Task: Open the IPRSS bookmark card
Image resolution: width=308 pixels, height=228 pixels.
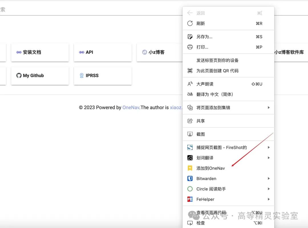Action: pos(103,76)
